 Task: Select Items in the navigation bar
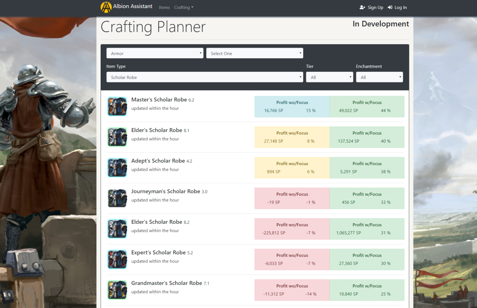pos(164,7)
